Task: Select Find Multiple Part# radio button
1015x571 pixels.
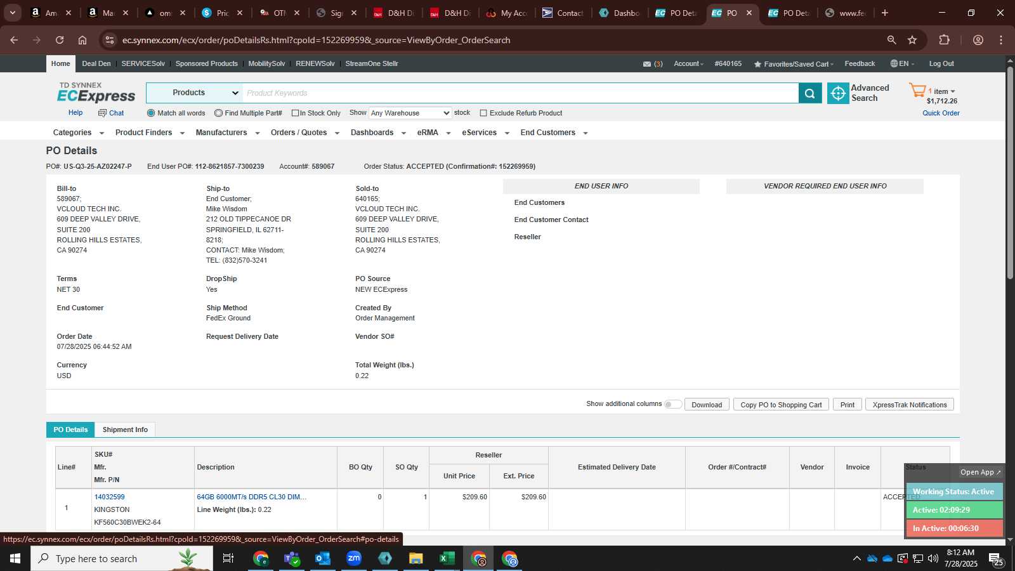Action: (x=218, y=113)
